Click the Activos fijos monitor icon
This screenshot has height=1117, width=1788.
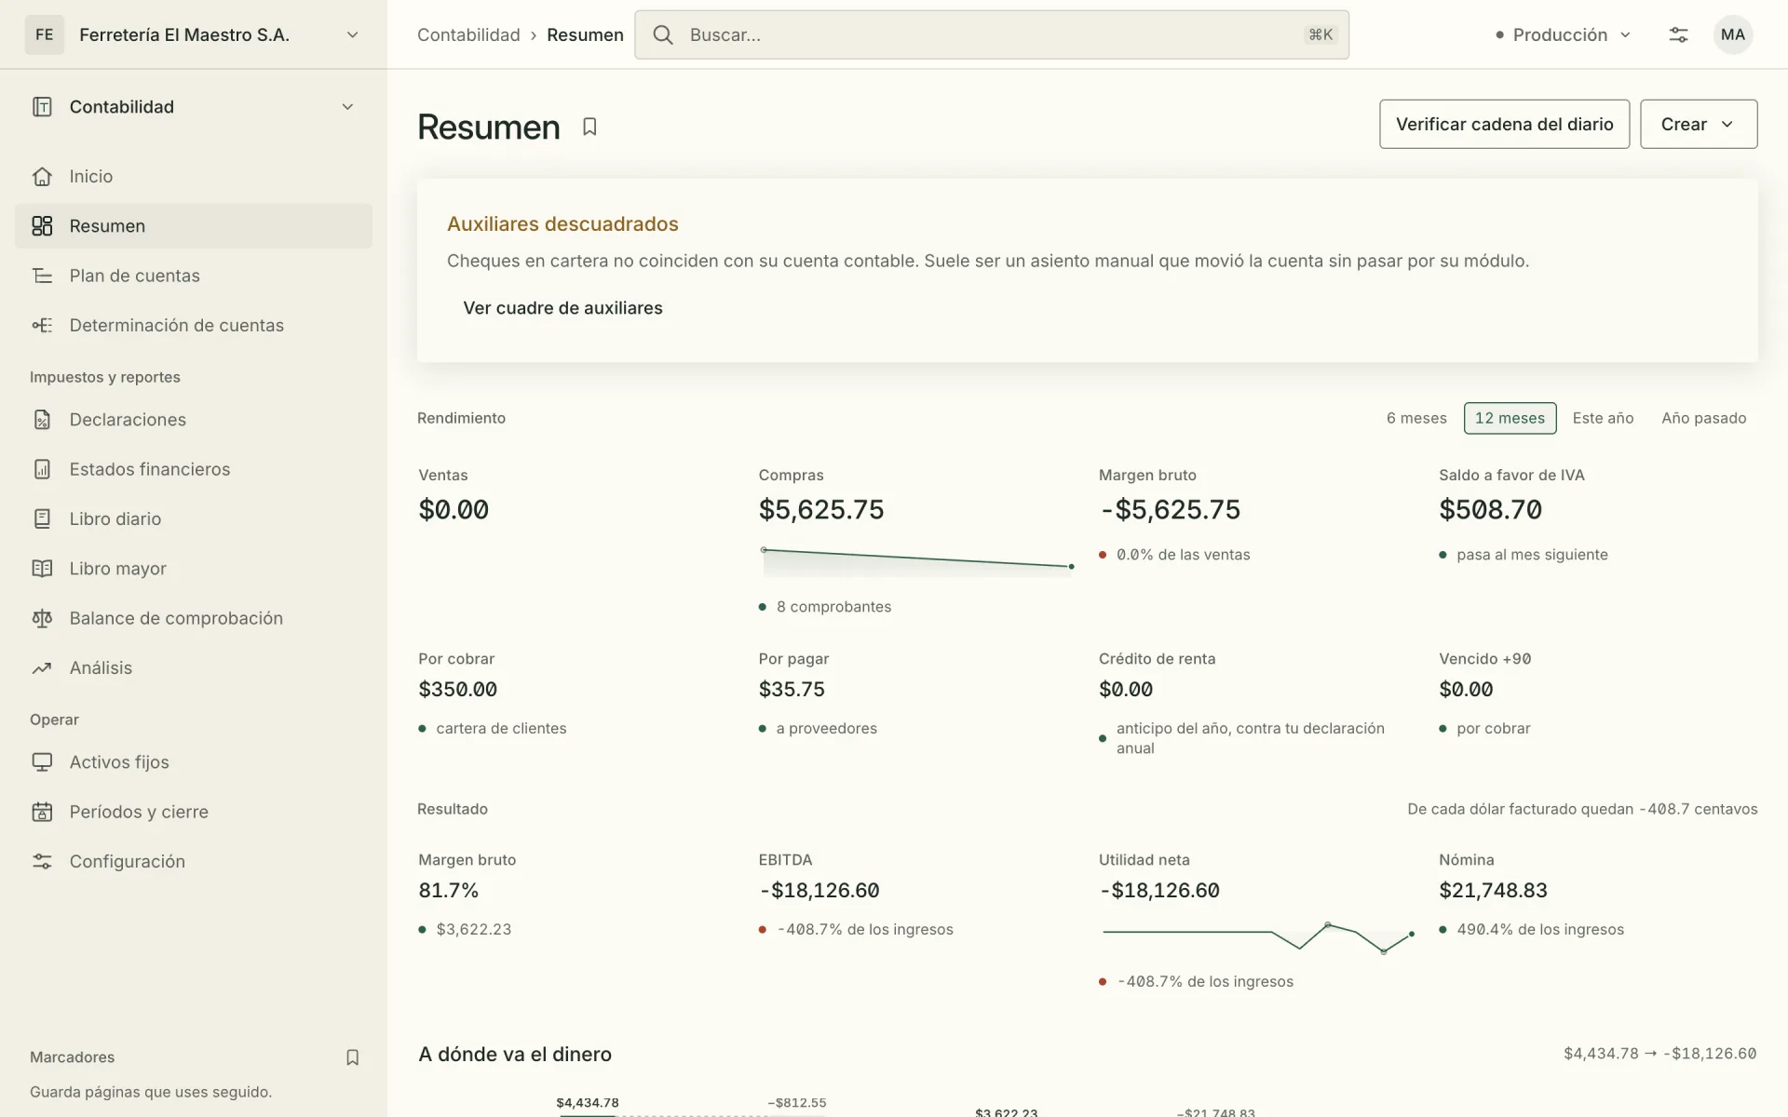42,762
